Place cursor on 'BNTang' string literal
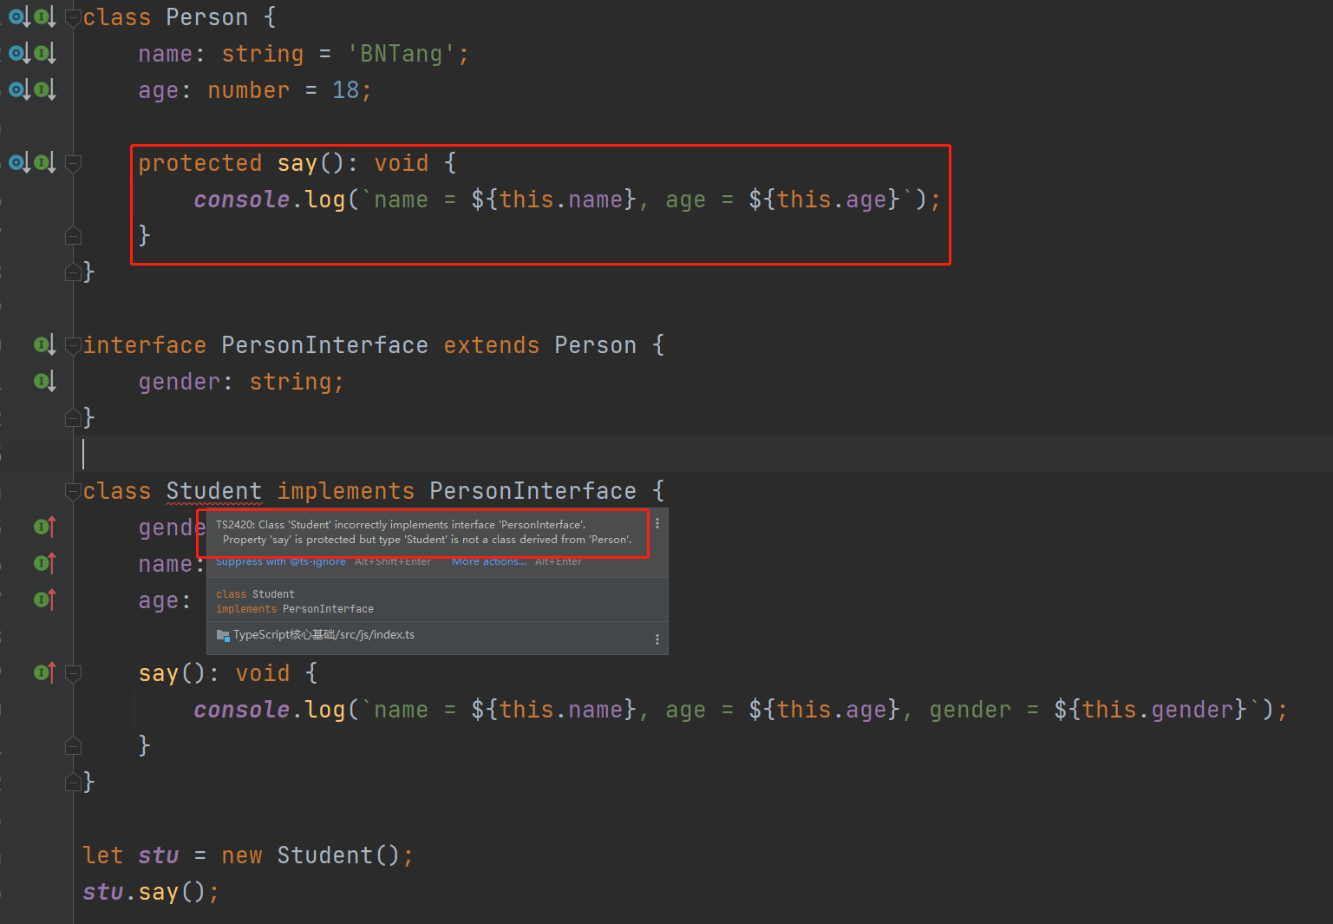This screenshot has height=924, width=1333. click(x=402, y=54)
